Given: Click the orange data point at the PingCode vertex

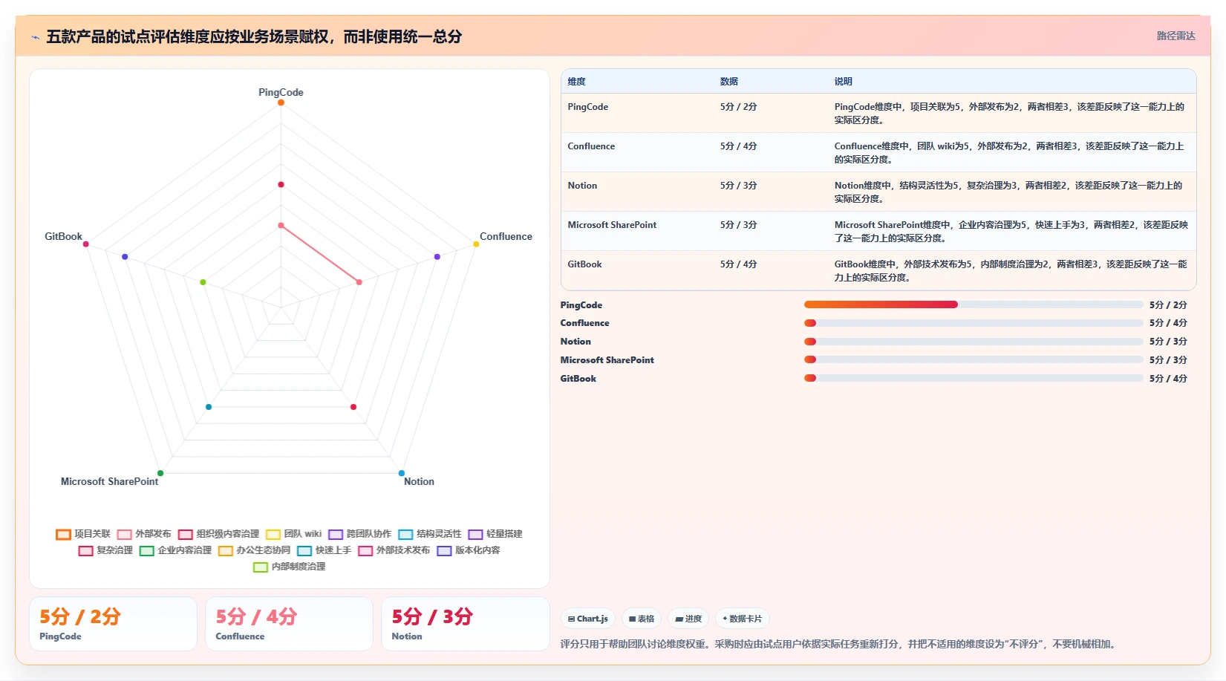Looking at the screenshot, I should click(281, 102).
